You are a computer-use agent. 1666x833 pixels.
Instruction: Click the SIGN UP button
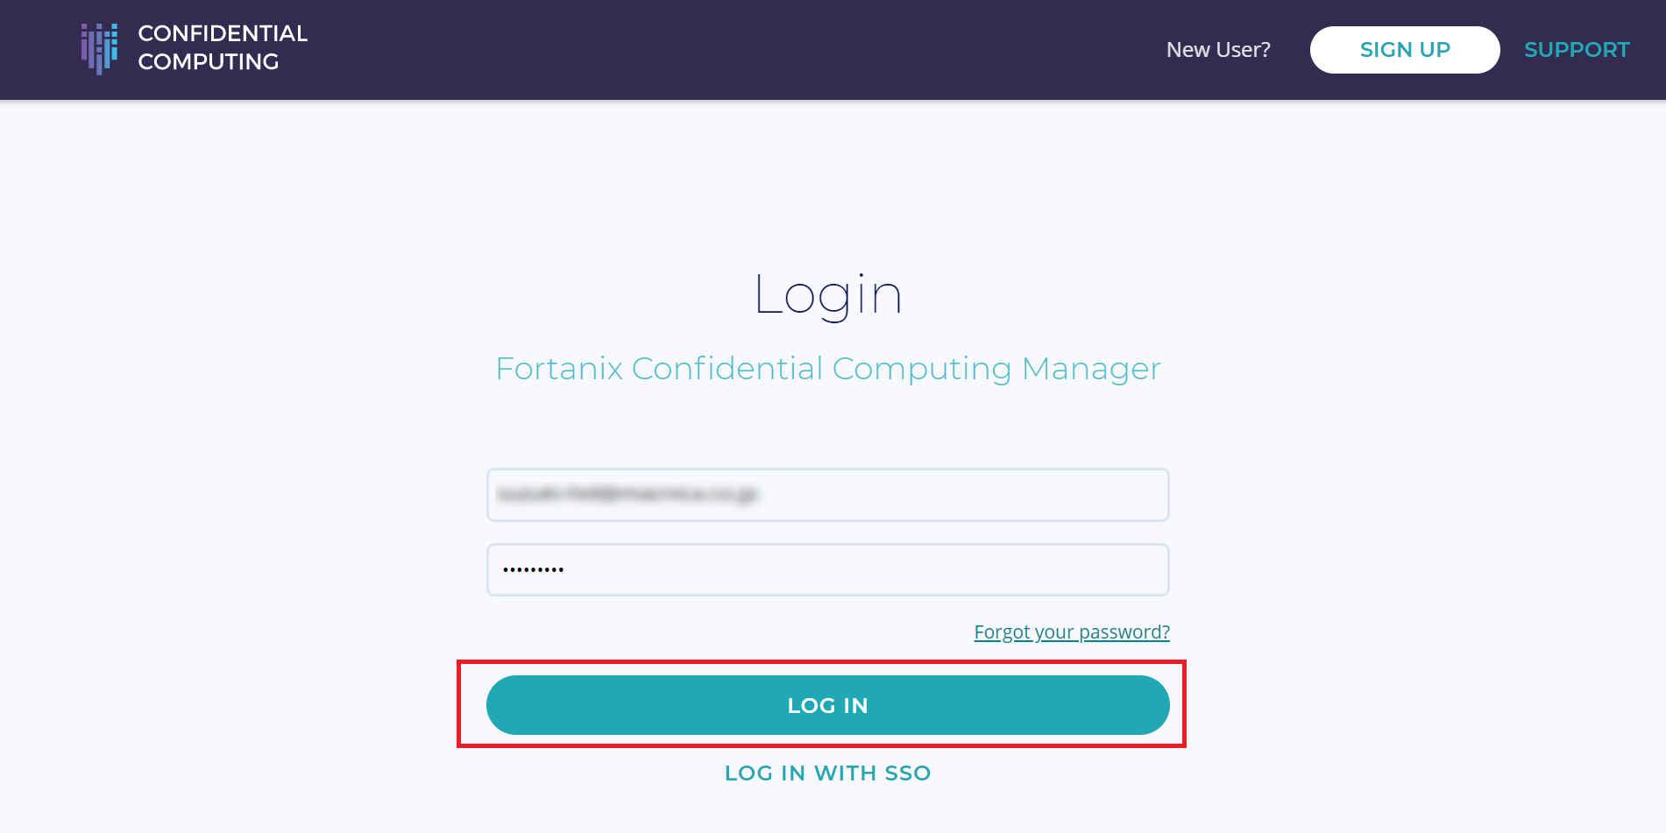[x=1405, y=50]
